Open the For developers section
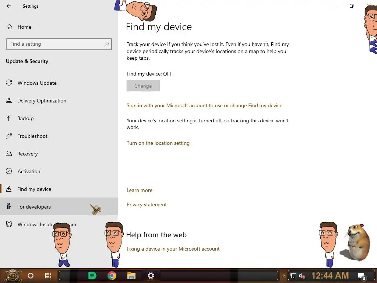 (59, 207)
